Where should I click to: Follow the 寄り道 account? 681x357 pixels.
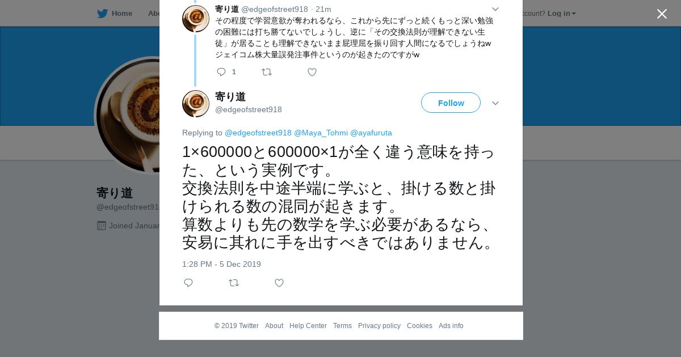click(x=451, y=103)
